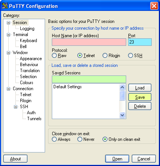The image size is (160, 166).
Task: Open the Selection category
Action: pos(28,77)
